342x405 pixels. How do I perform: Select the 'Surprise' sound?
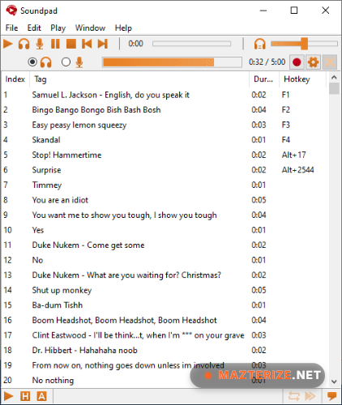[x=165, y=170]
